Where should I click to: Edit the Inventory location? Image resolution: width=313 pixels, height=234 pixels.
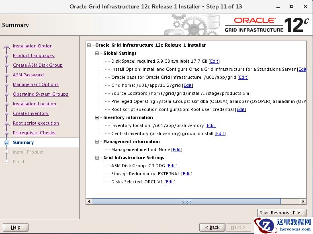pos(211,125)
